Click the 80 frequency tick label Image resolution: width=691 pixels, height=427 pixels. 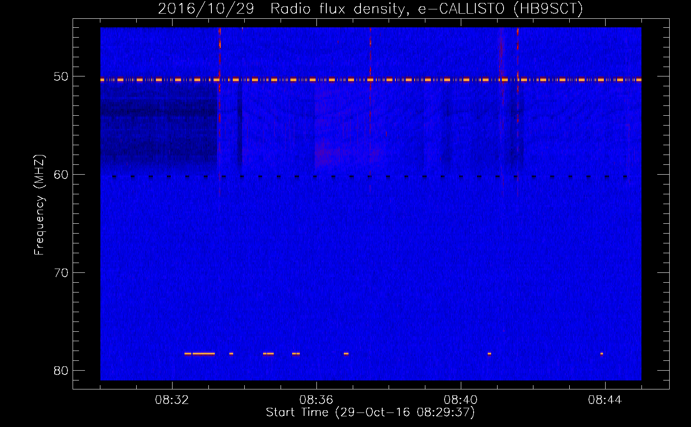pyautogui.click(x=61, y=370)
